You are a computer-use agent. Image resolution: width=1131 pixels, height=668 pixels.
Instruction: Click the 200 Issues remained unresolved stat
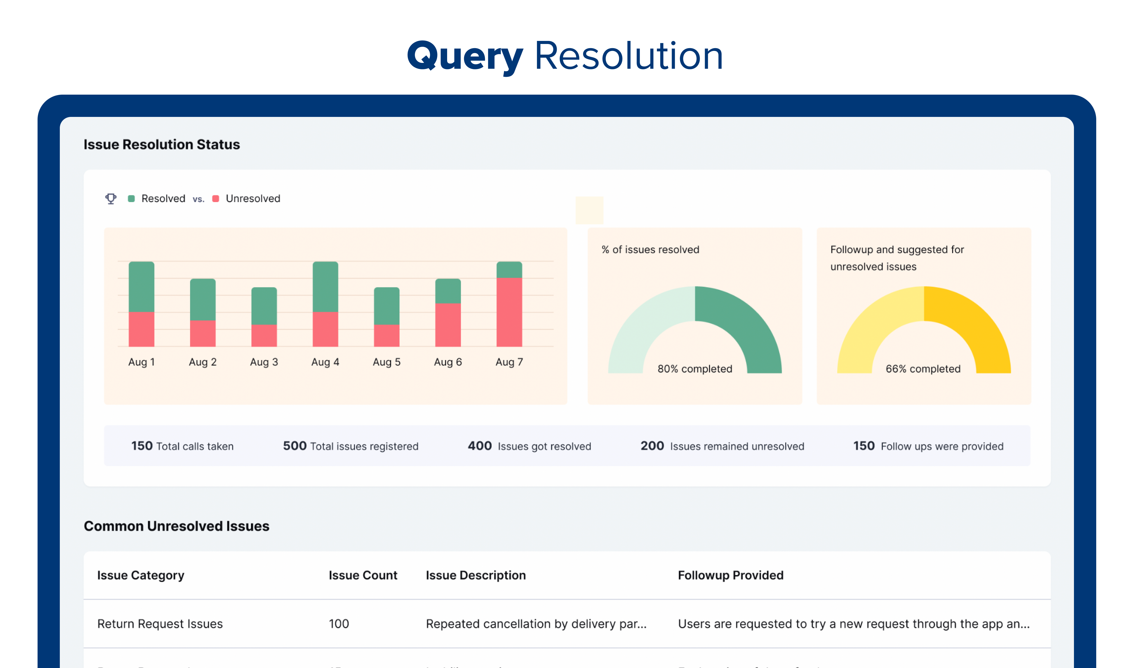tap(722, 446)
